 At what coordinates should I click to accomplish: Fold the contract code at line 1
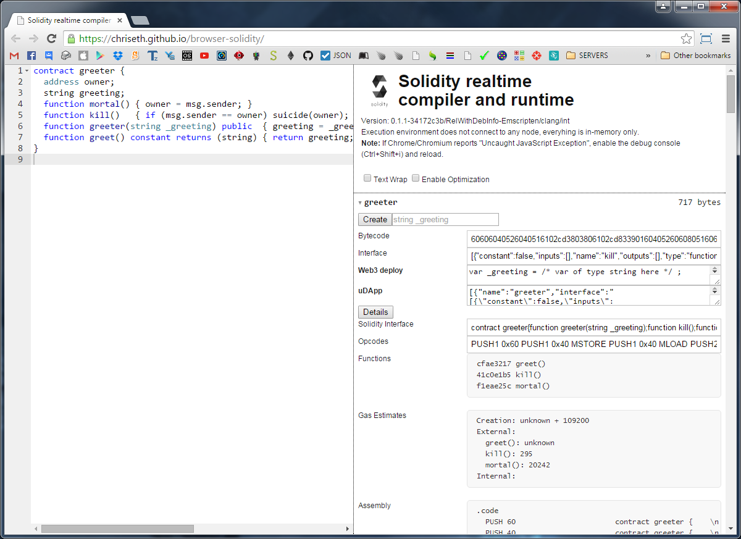(27, 71)
